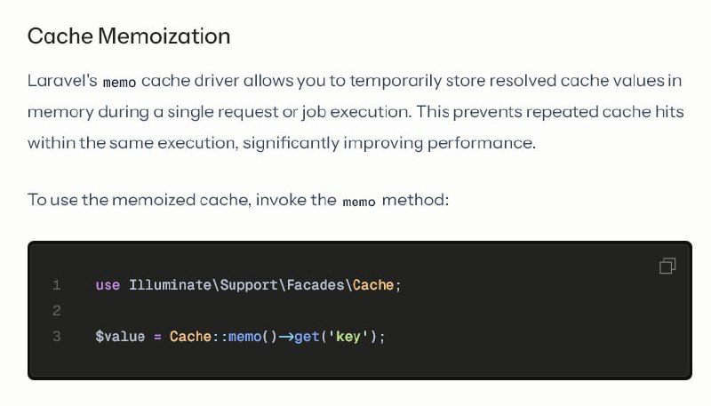Click 'significantly improving performance' text
The width and height of the screenshot is (711, 406).
tap(389, 143)
